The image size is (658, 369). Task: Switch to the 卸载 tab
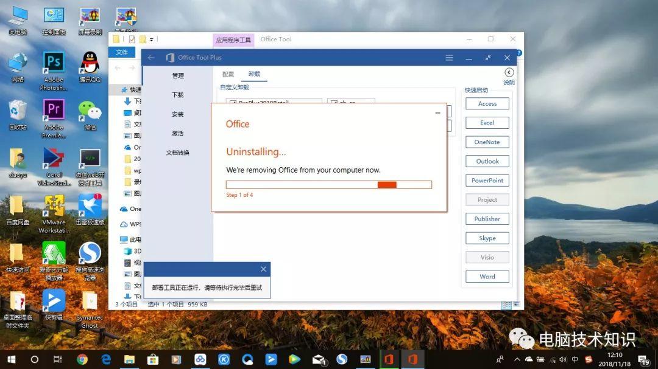click(254, 74)
